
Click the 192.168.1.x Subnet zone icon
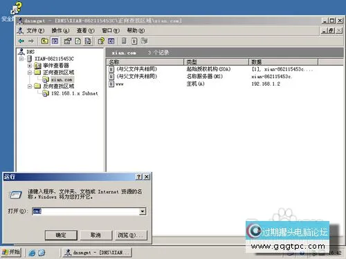(46, 93)
